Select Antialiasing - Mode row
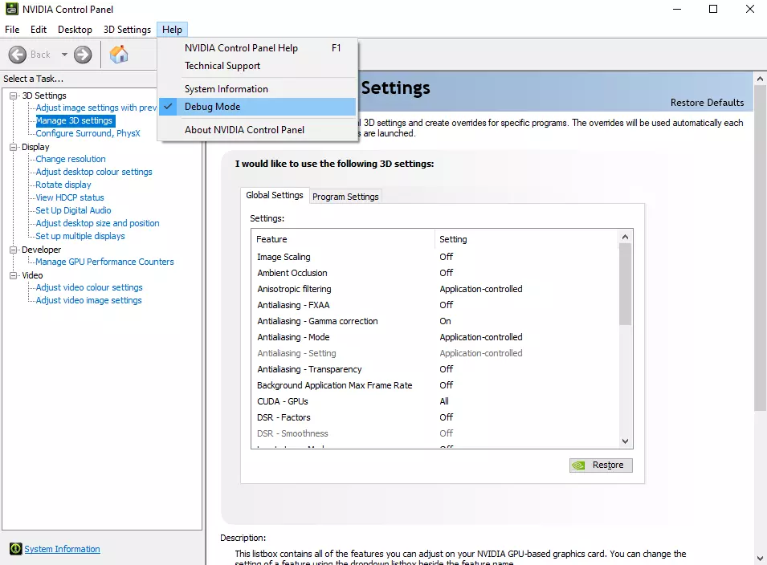 point(434,337)
